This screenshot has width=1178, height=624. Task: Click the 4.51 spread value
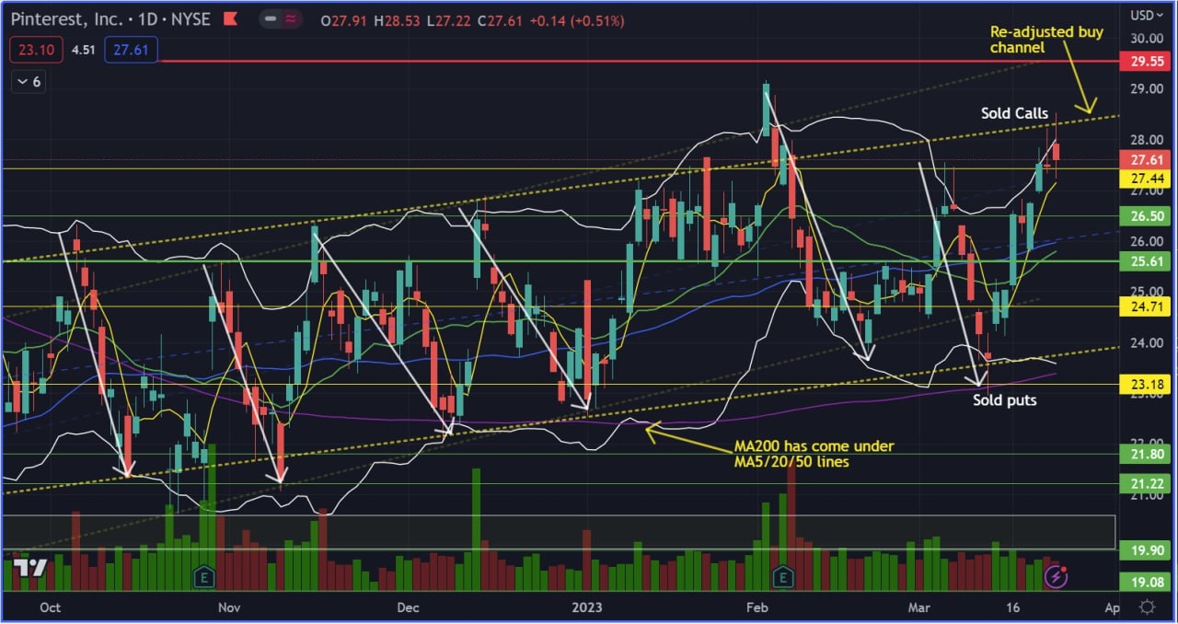click(x=83, y=50)
